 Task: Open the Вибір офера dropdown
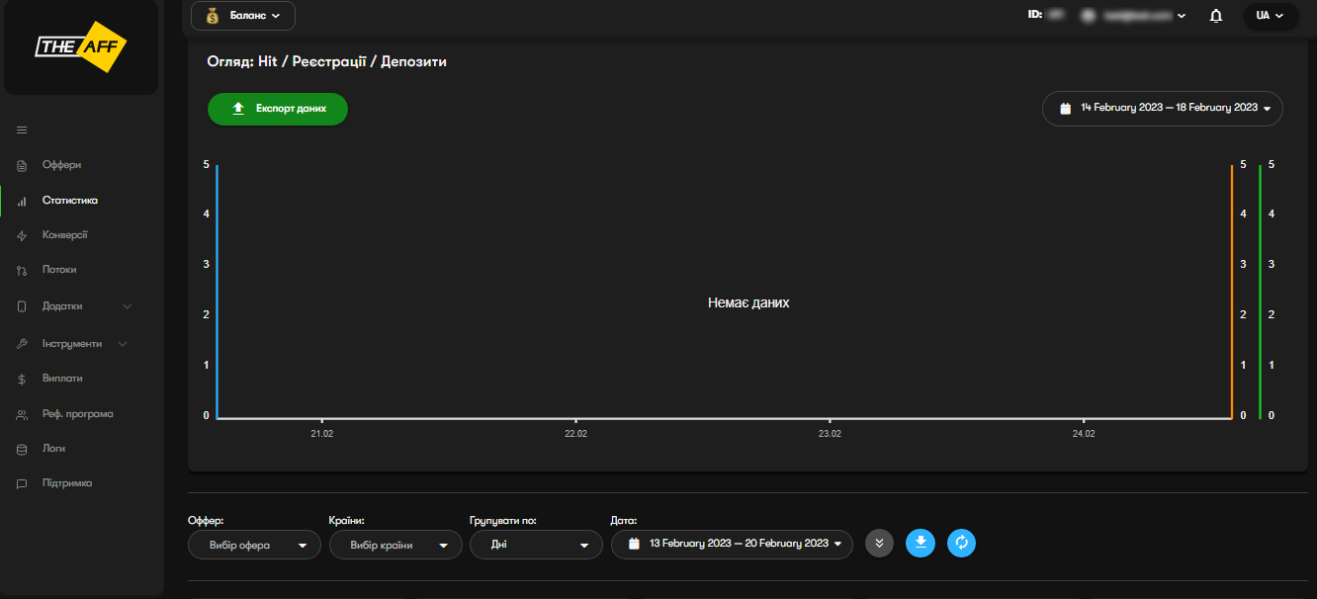coord(254,545)
